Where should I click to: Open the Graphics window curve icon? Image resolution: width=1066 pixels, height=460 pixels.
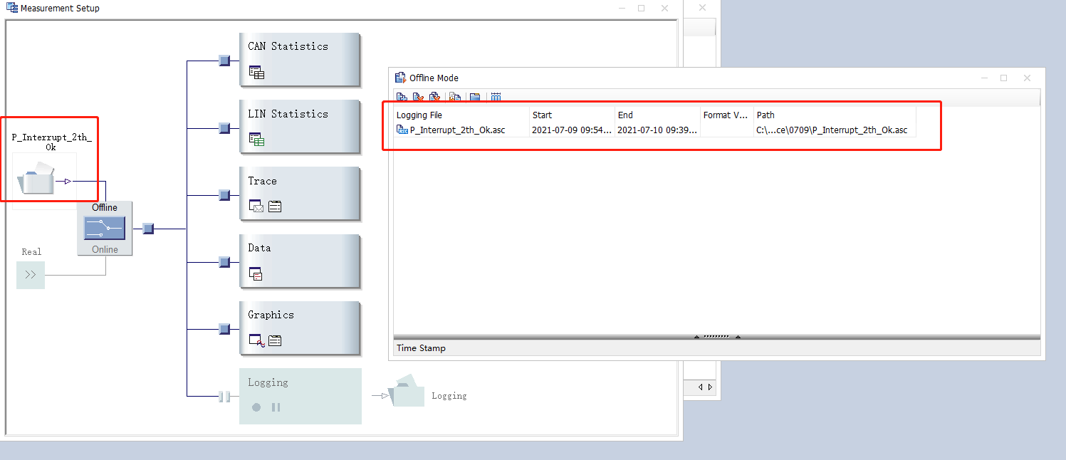[x=256, y=340]
